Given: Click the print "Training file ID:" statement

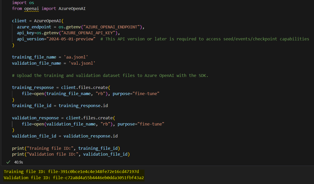Looking at the screenshot, I should [66, 148].
